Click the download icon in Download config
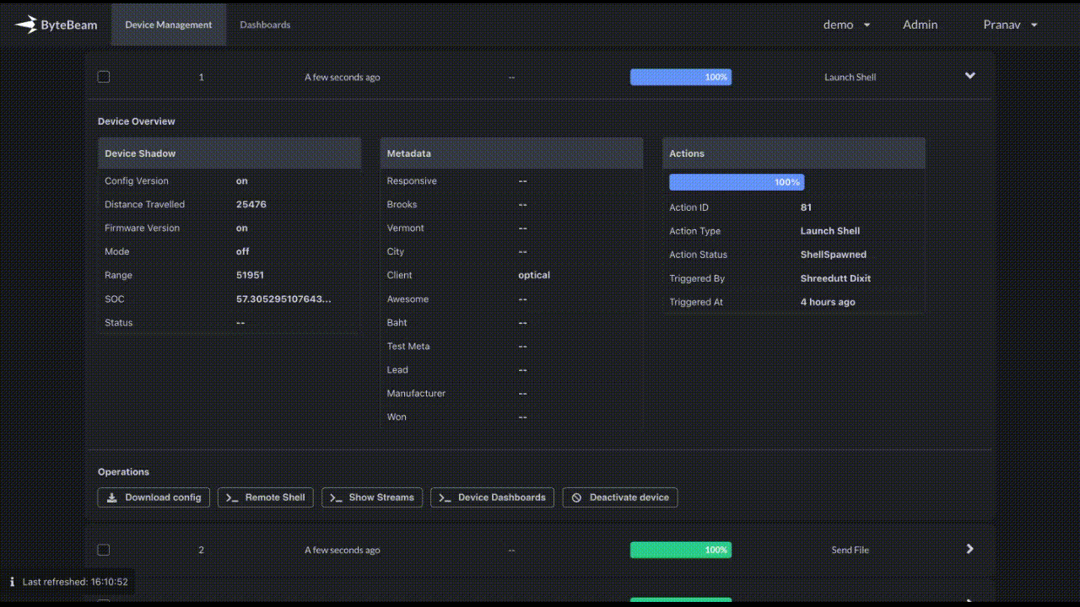The height and width of the screenshot is (607, 1080). [x=112, y=497]
